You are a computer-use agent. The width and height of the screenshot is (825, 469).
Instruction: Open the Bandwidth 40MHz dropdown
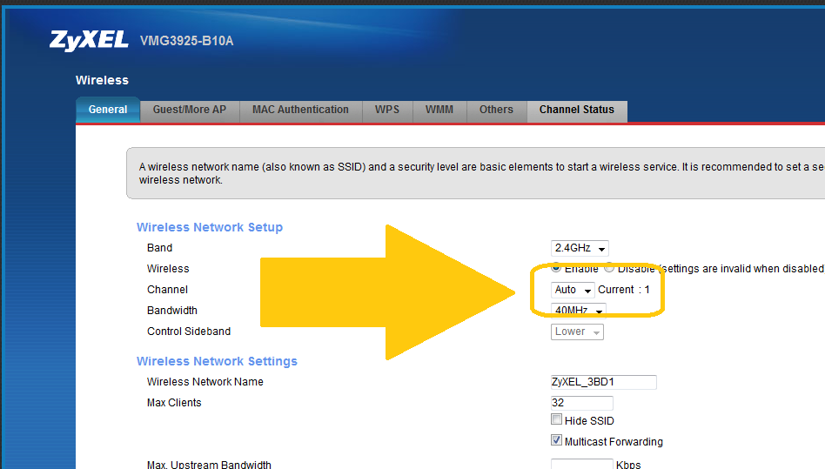point(578,311)
